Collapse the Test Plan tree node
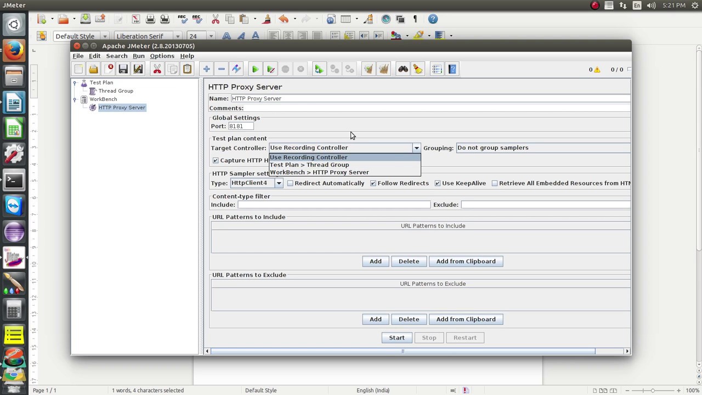This screenshot has width=702, height=395. tap(75, 83)
